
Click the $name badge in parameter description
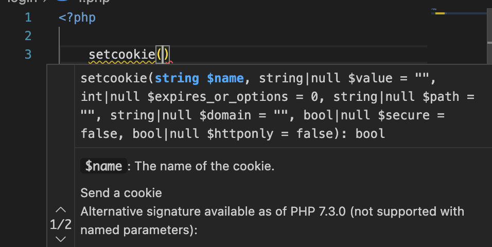[103, 166]
